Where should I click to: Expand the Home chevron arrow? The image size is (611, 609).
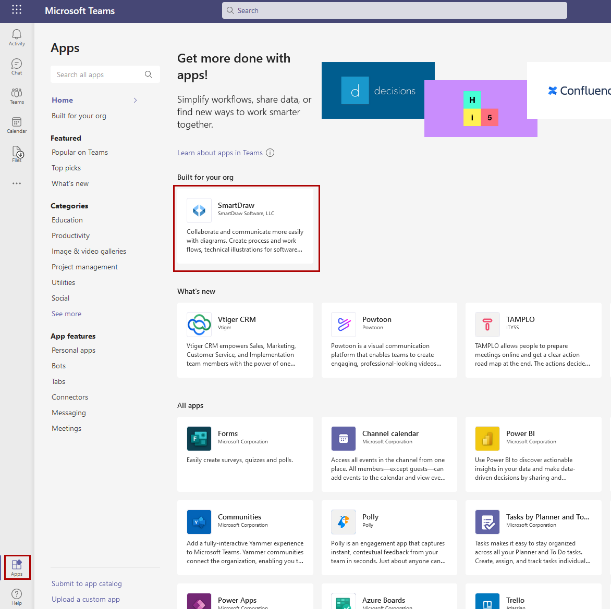[136, 100]
